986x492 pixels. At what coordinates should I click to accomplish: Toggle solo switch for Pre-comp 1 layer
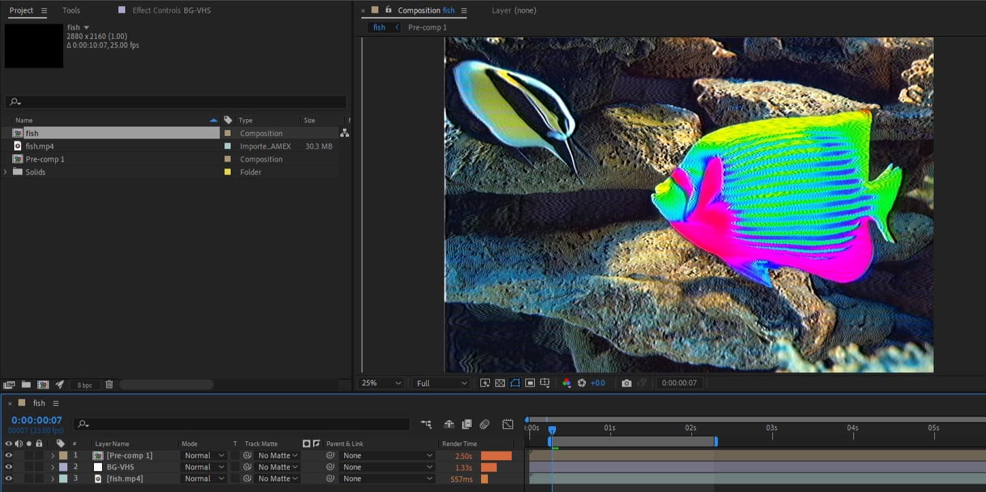[29, 455]
